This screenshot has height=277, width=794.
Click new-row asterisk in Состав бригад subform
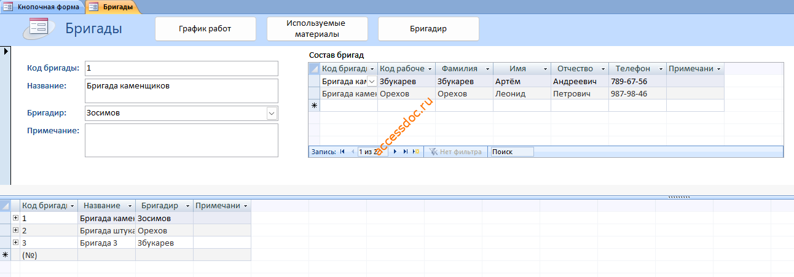click(x=314, y=106)
